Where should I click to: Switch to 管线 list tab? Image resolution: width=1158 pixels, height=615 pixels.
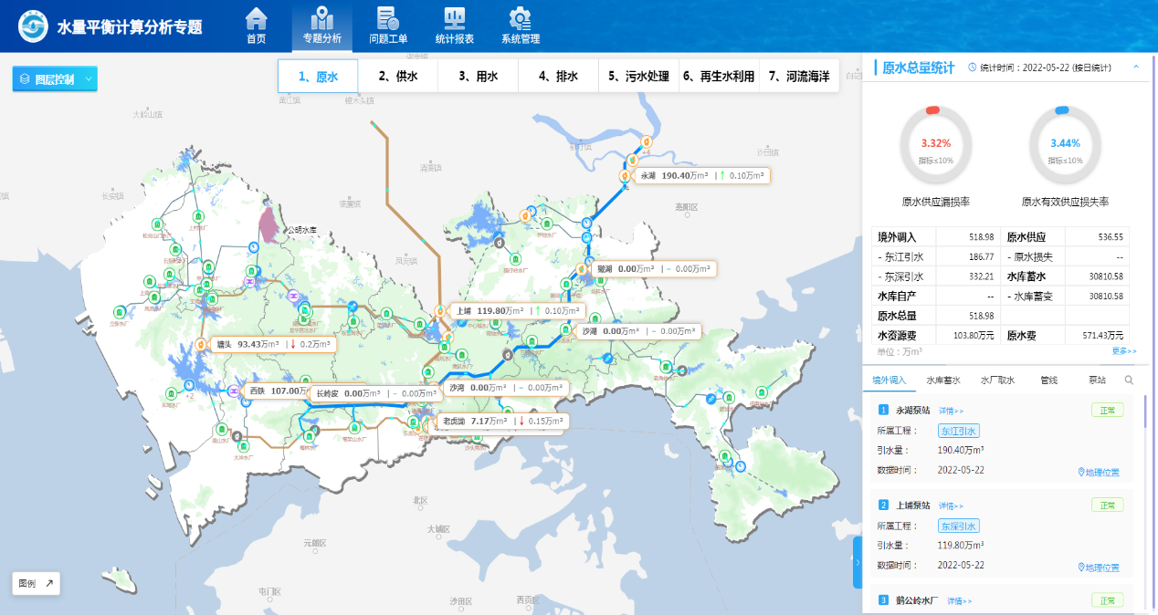point(1048,380)
